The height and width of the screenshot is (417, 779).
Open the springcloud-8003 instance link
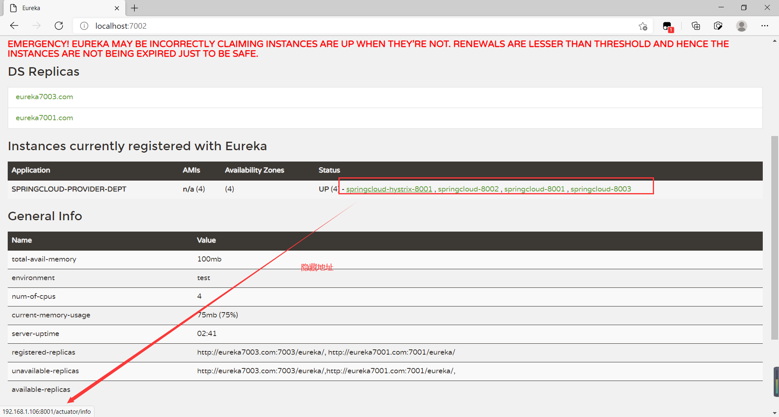click(x=601, y=189)
